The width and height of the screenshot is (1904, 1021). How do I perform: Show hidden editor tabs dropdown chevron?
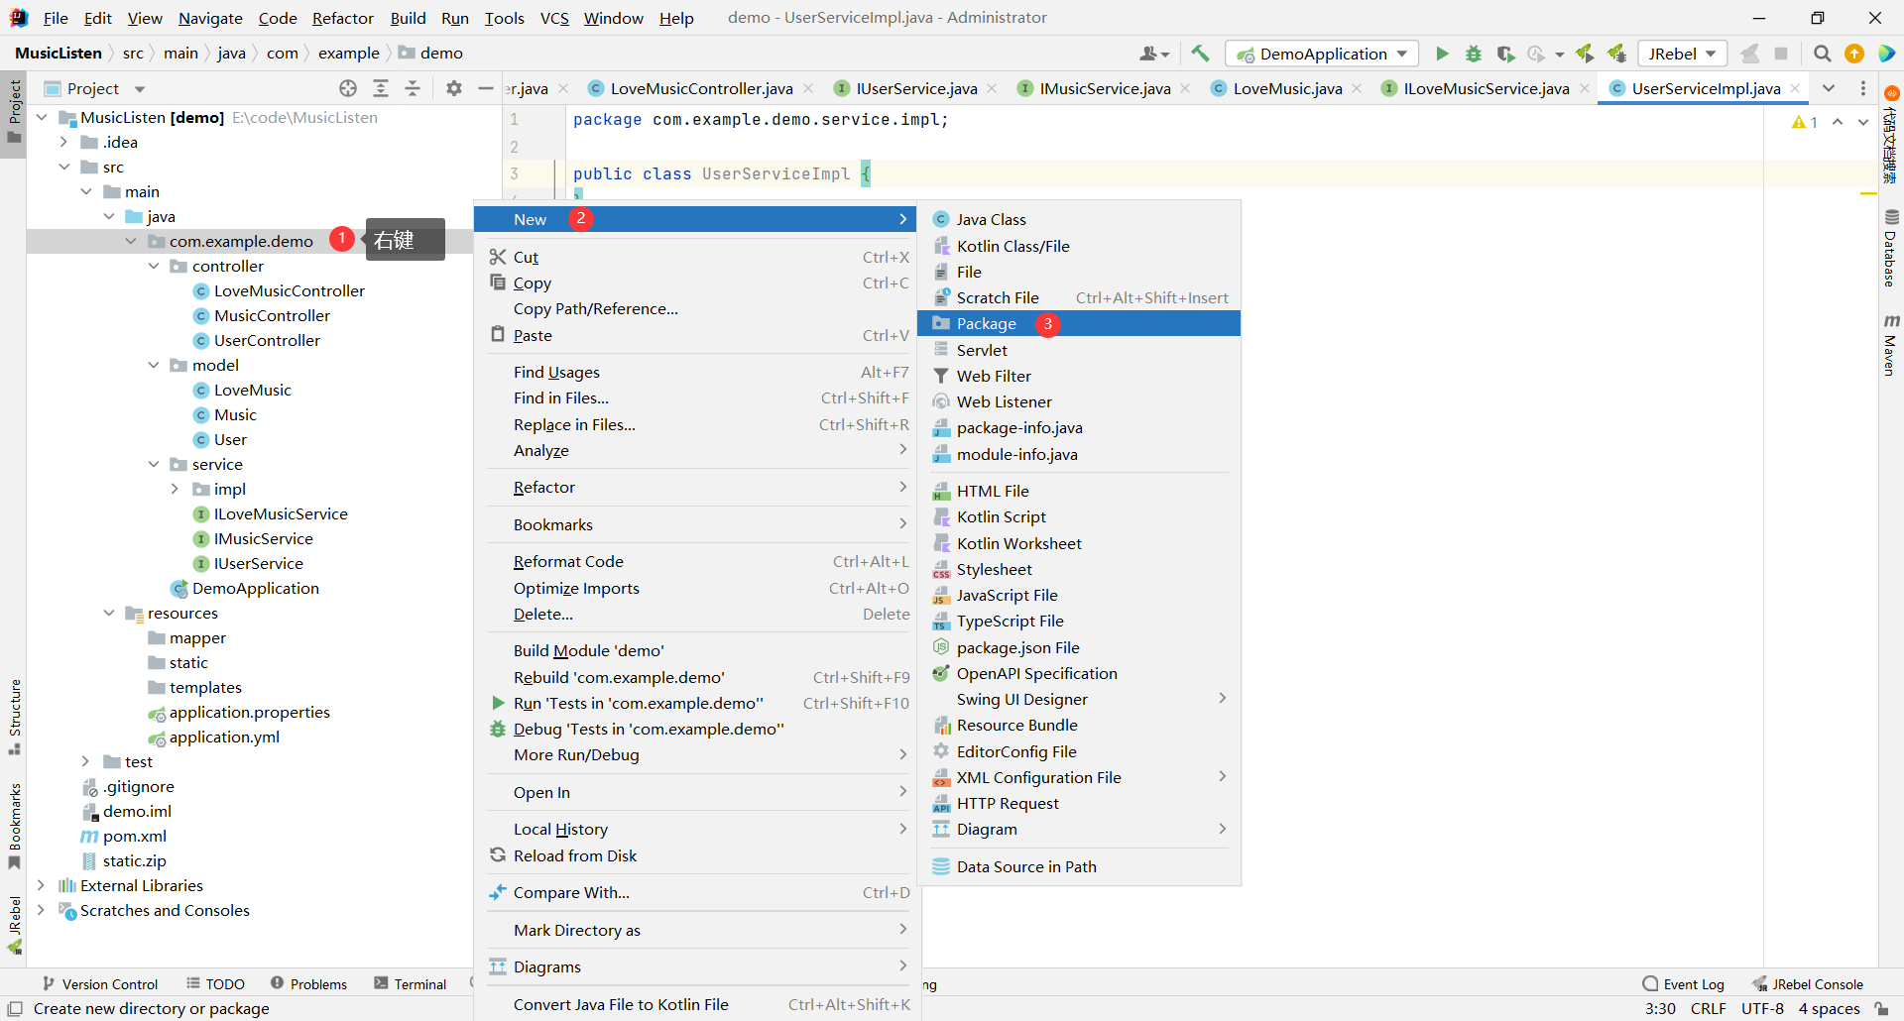coord(1829,88)
